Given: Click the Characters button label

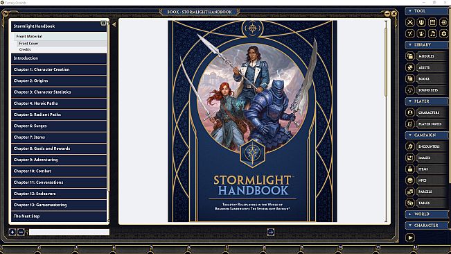Looking at the screenshot, I should [x=429, y=112].
